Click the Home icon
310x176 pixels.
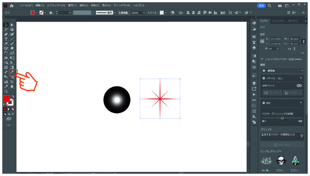12,6
